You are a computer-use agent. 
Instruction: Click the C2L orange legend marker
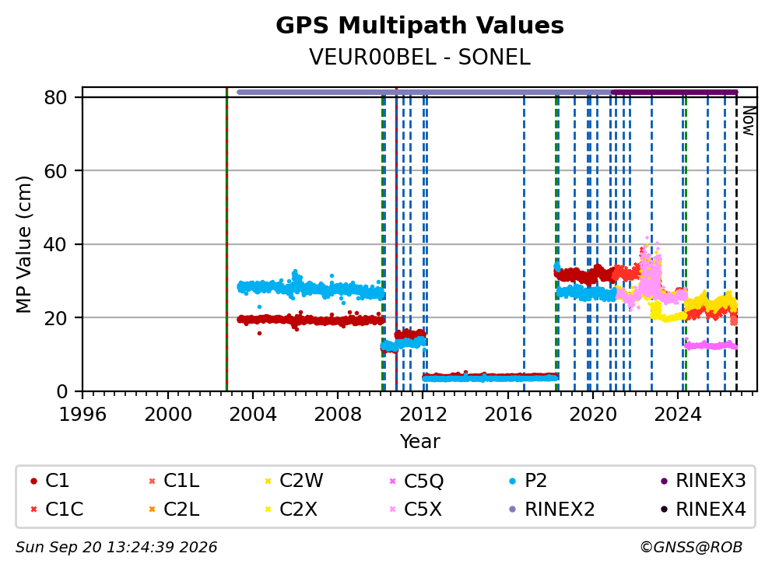tap(152, 510)
